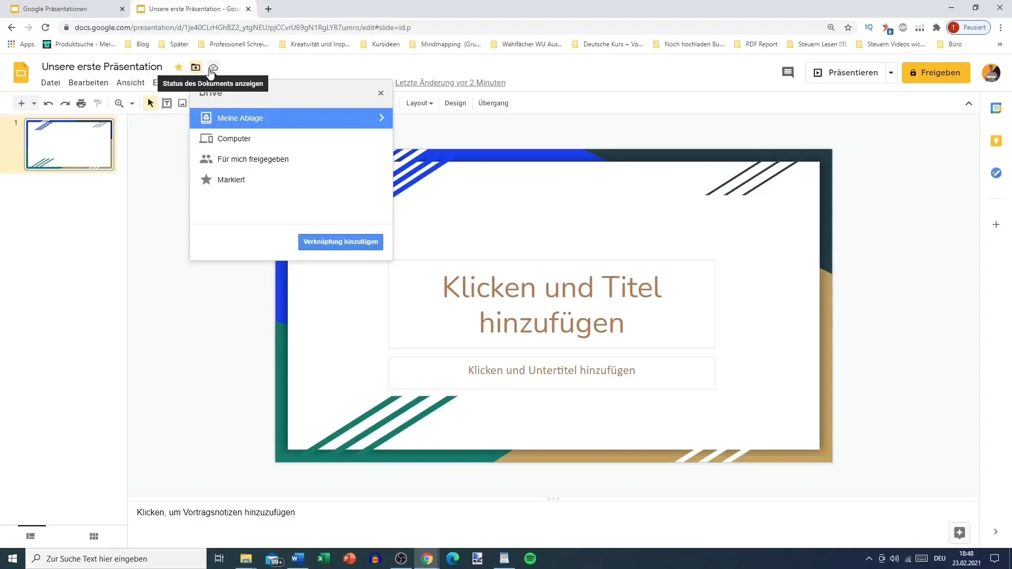Insert image via toolbar icon
The width and height of the screenshot is (1012, 569).
(x=182, y=103)
